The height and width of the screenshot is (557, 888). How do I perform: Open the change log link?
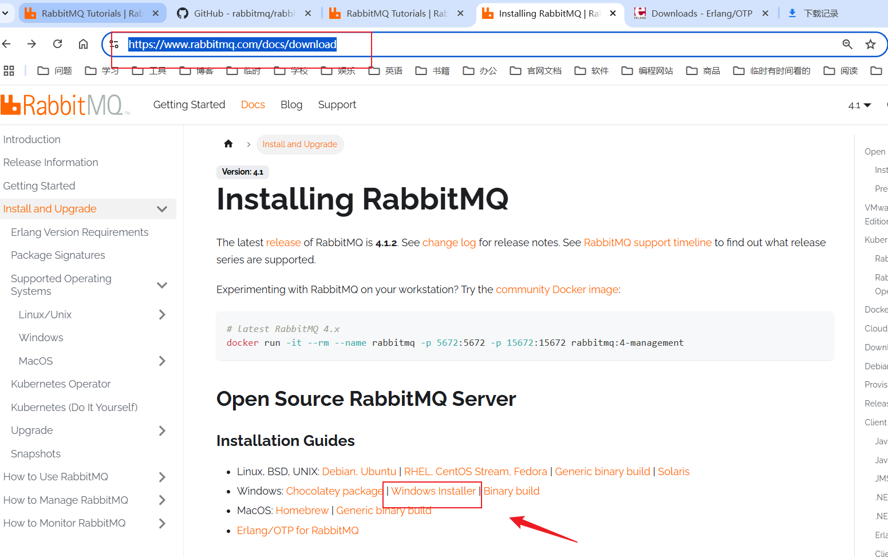(449, 243)
